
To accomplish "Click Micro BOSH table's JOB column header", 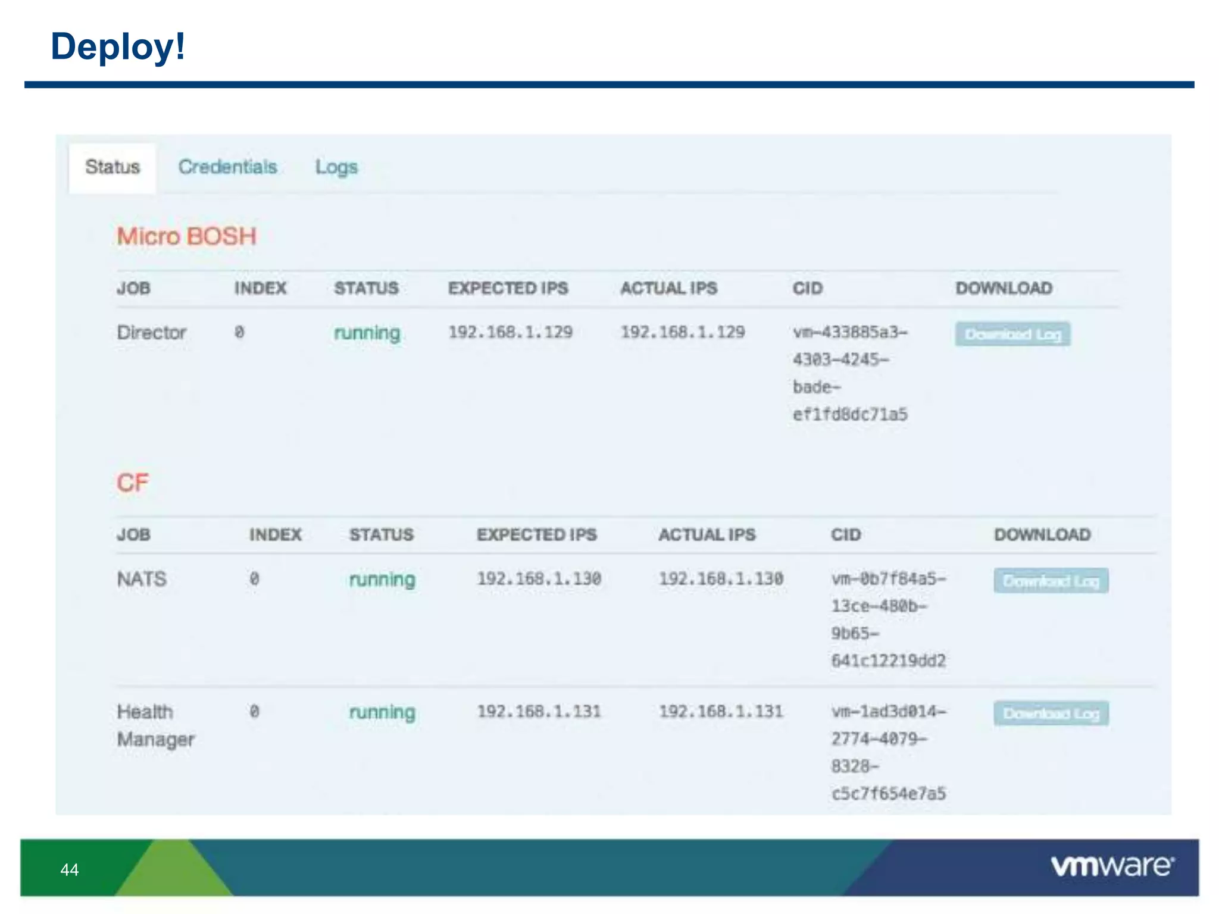I will click(133, 289).
